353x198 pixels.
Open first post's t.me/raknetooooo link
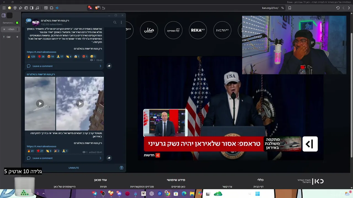point(41,52)
